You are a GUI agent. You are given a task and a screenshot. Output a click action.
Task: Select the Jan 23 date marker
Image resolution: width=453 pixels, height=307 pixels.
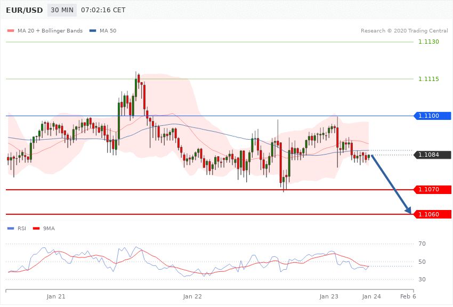[x=329, y=296]
